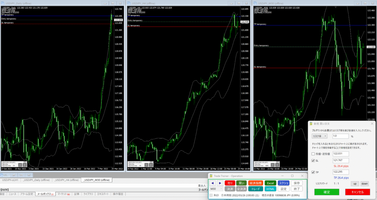Click USDJPY_Daily chart window title icon
The width and height of the screenshot is (377, 200).
3,3
